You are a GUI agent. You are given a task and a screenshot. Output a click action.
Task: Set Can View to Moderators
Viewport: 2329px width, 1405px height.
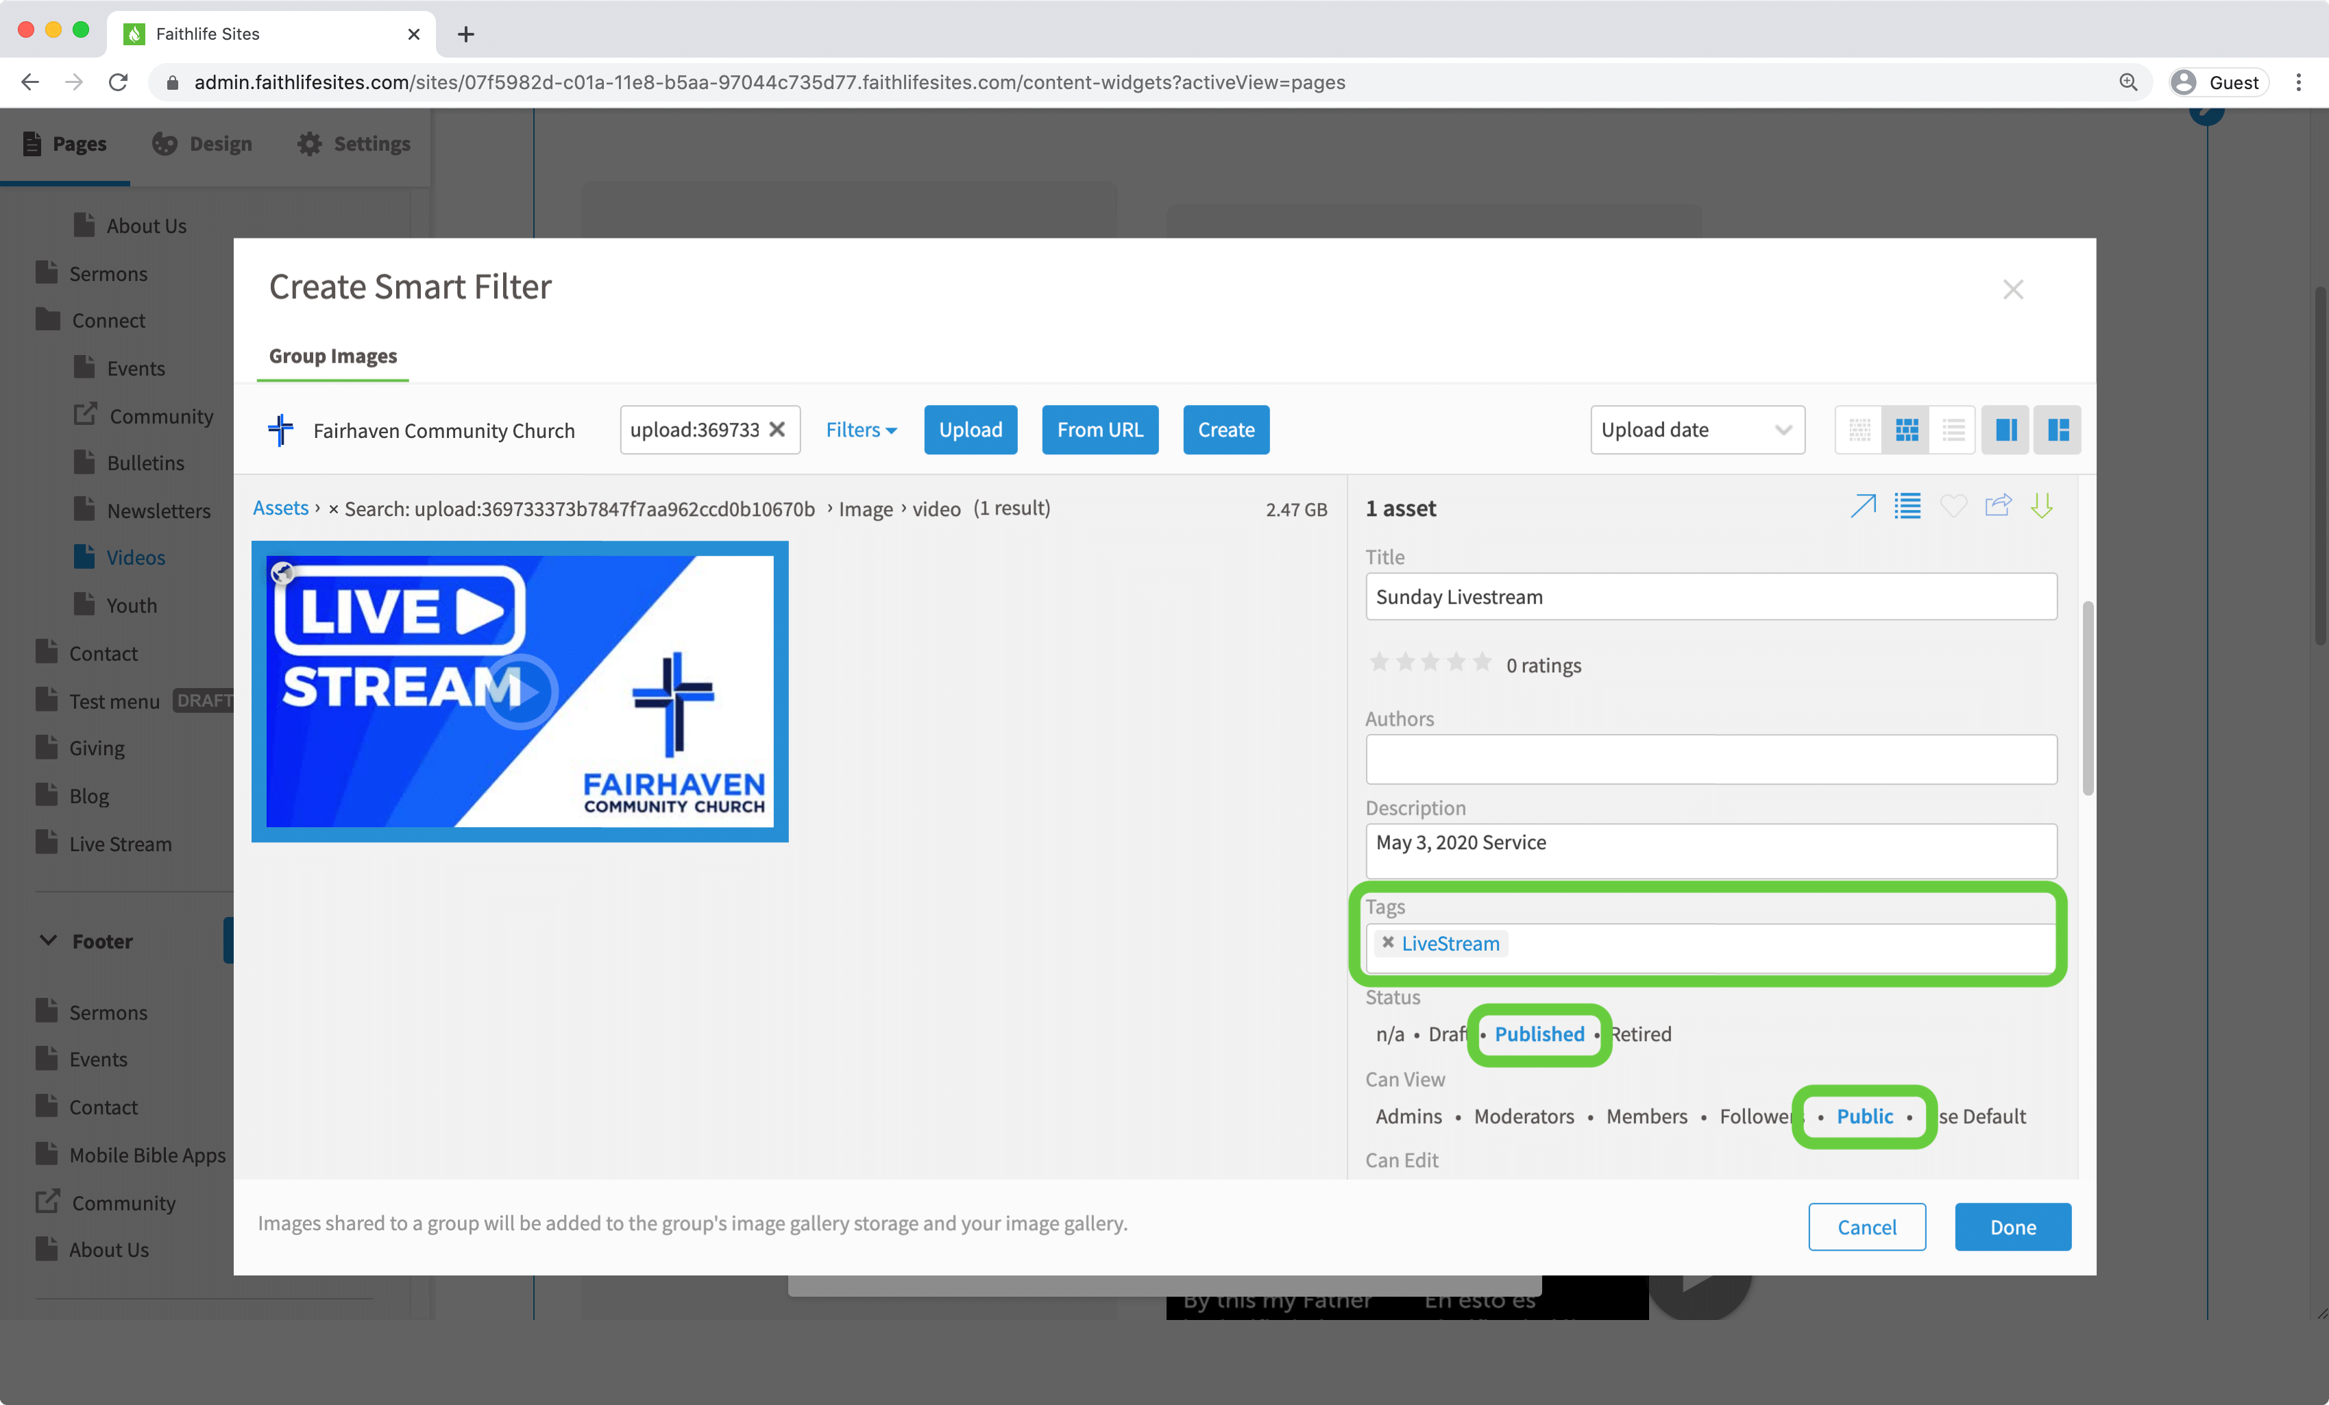pyautogui.click(x=1524, y=1116)
